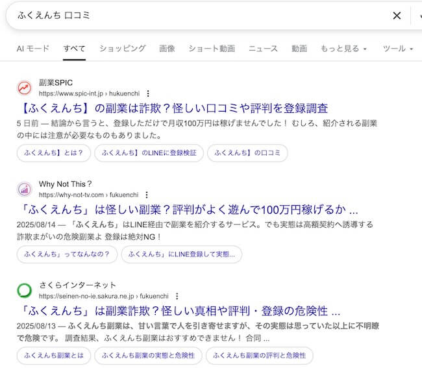Click the ふくえんち】とは？ chip
422x368 pixels.
coord(53,153)
